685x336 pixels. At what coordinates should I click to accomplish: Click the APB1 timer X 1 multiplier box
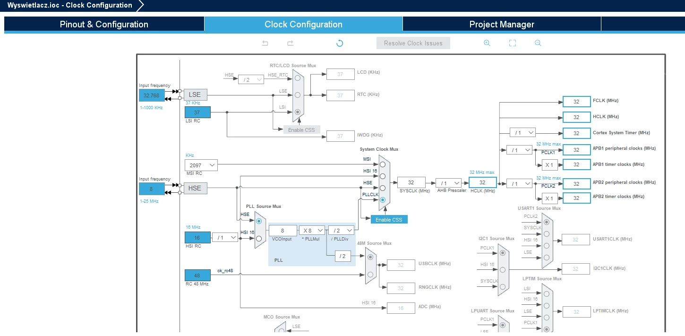[549, 165]
